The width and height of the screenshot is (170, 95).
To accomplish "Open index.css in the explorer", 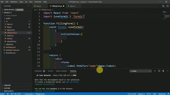I will [x=10, y=36].
